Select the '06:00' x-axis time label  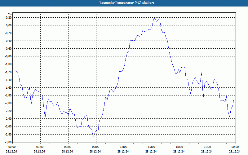(67, 147)
